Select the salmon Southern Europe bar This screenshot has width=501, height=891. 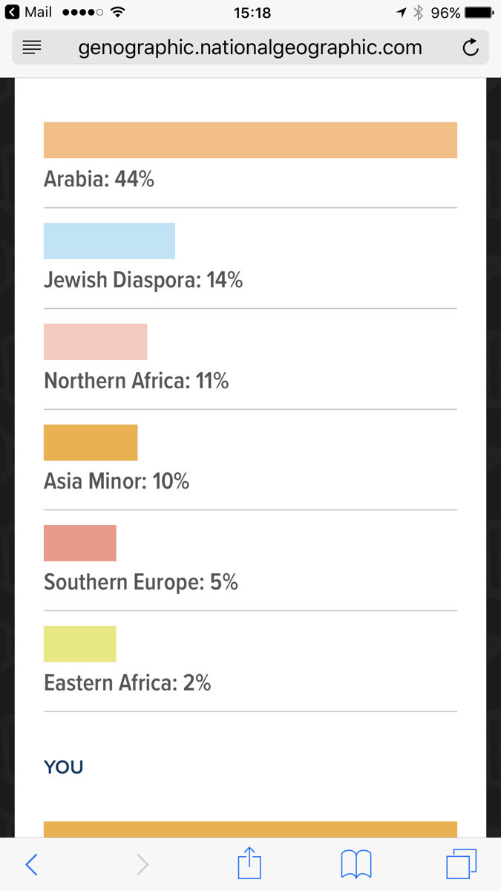[x=80, y=543]
